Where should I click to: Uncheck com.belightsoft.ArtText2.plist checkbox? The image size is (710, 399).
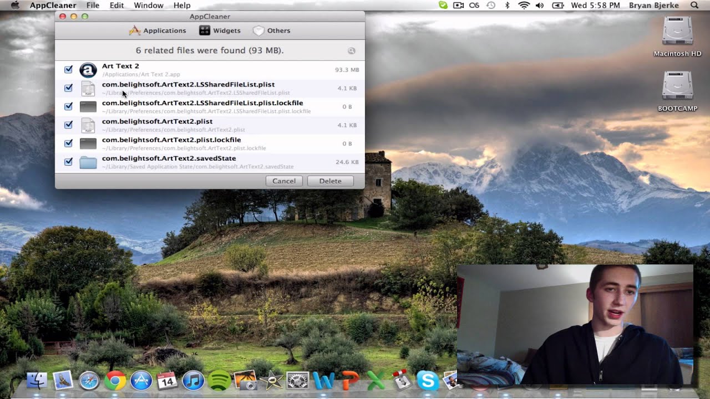pyautogui.click(x=68, y=125)
